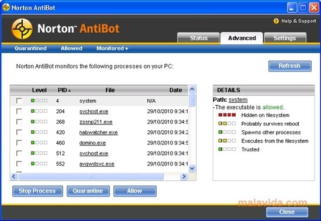
Task: Sort by the Date column header
Action: click(175, 90)
